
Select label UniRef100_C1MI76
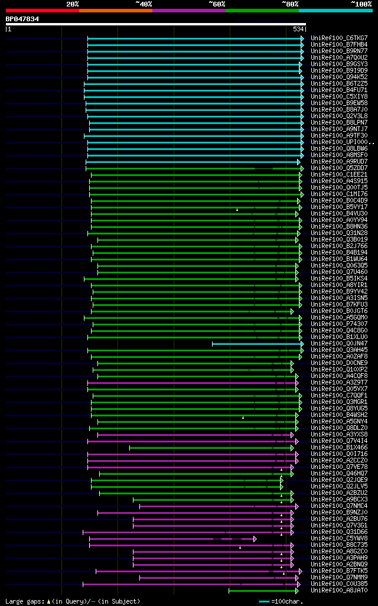pyautogui.click(x=339, y=194)
